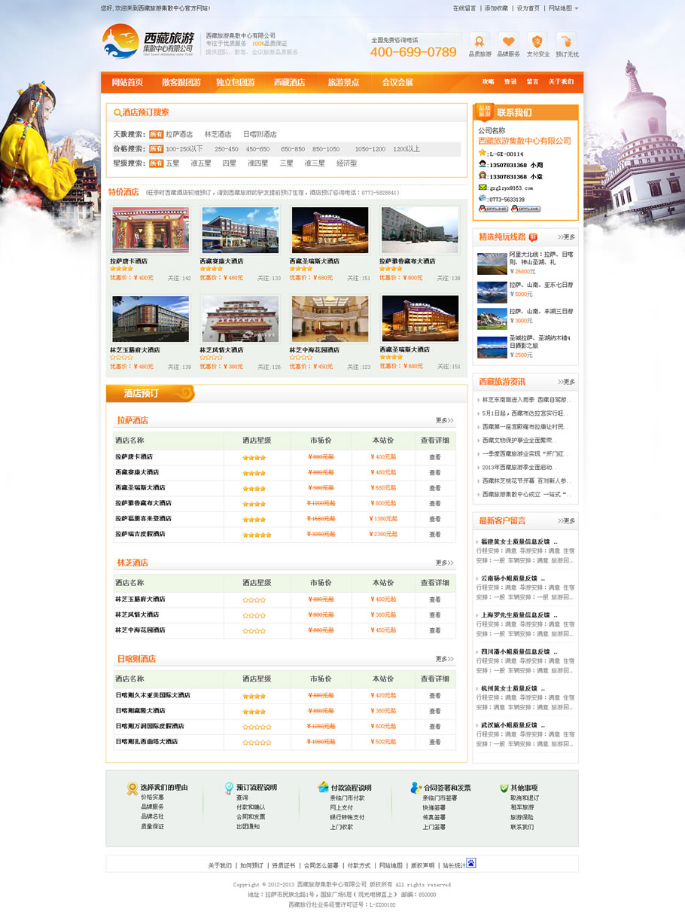Click the 站长统计 paw icon in footer
The width and height of the screenshot is (685, 918).
(471, 863)
